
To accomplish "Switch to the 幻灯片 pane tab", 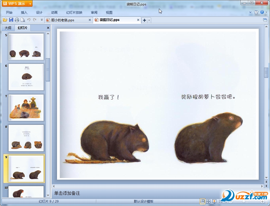I will [x=23, y=28].
